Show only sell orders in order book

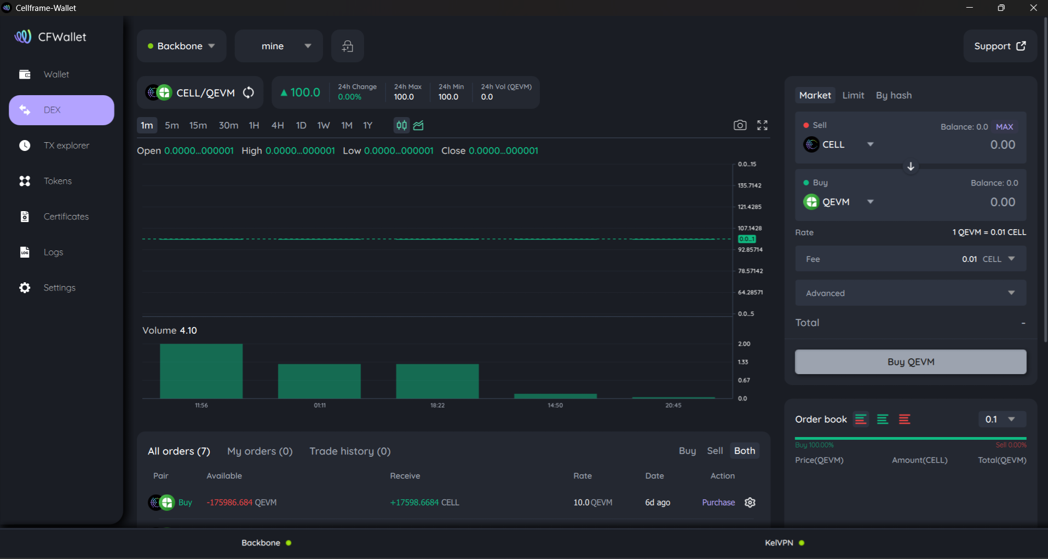(x=905, y=420)
